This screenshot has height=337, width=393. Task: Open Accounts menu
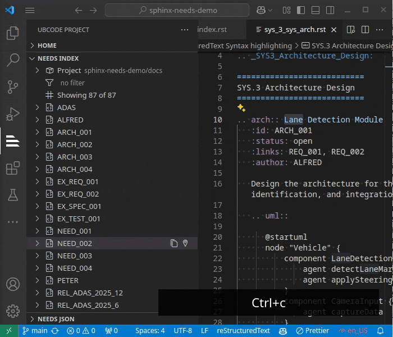click(x=12, y=284)
